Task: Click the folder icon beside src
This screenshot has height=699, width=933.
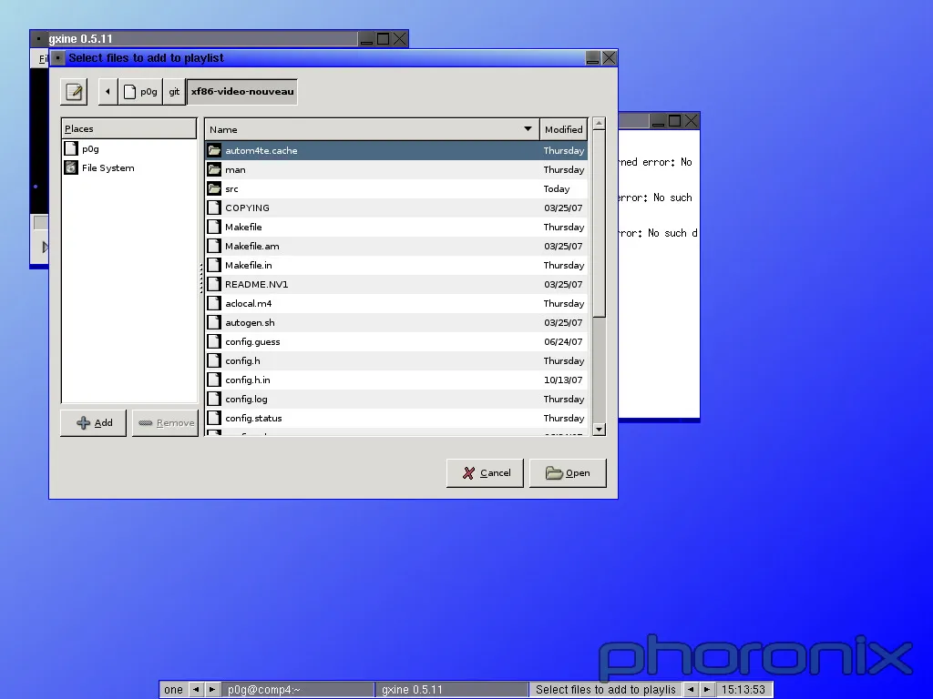Action: (x=214, y=188)
